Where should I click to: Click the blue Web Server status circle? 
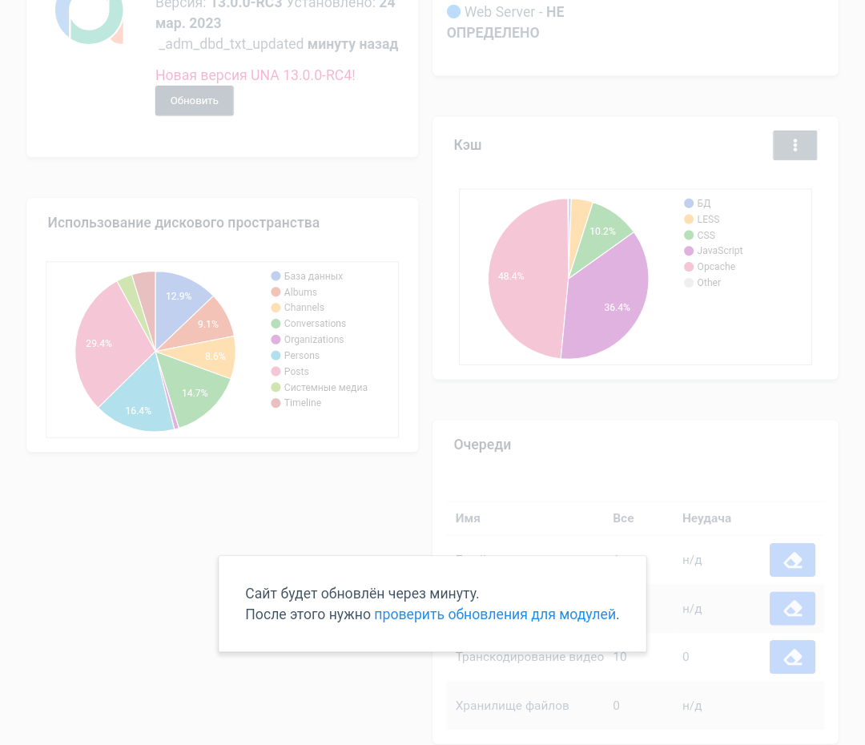pyautogui.click(x=453, y=12)
